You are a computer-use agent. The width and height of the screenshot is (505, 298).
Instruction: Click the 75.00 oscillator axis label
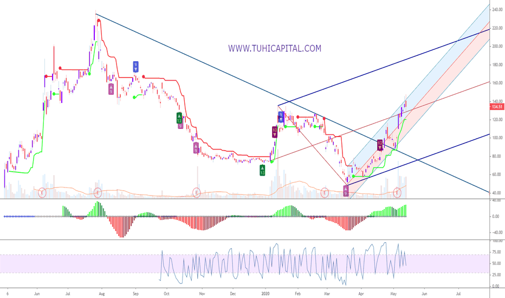(x=497, y=252)
